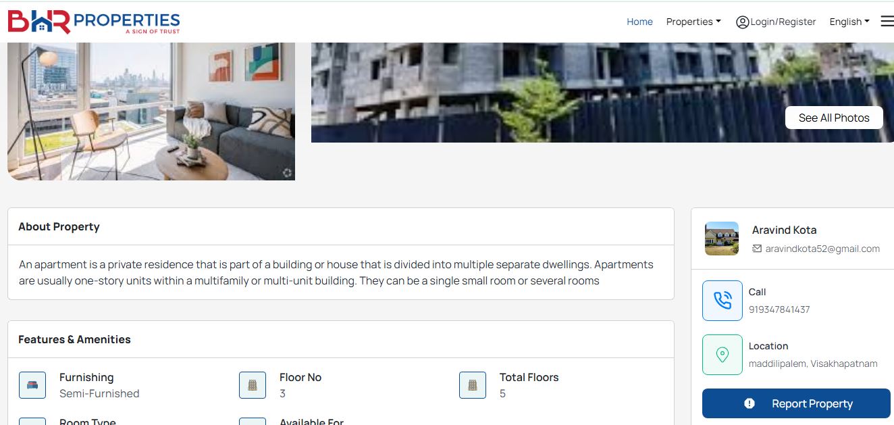This screenshot has width=894, height=425.
Task: Open the English language dropdown
Action: pyautogui.click(x=849, y=22)
